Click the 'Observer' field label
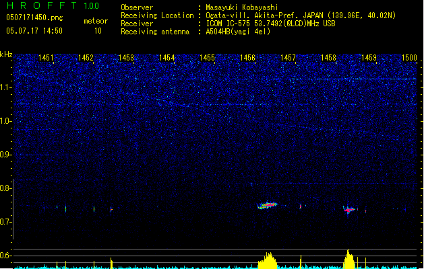 (x=137, y=7)
